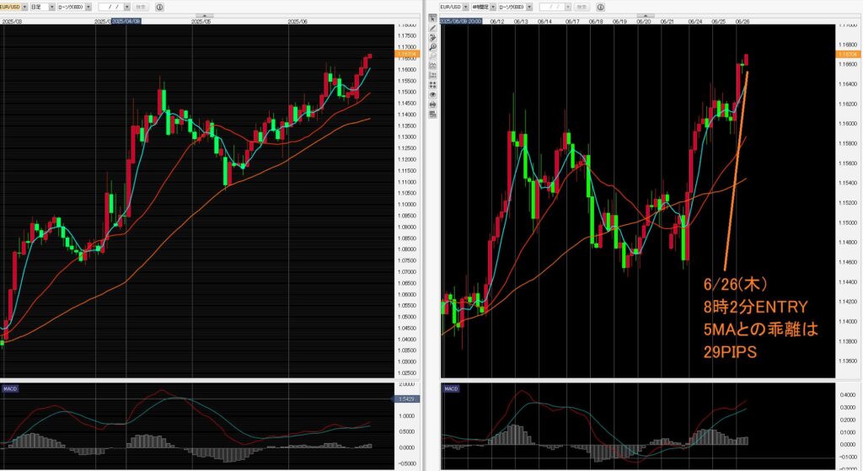Viewport: 863px width, 471px height.
Task: Click the info icon above left chart
Action: click(159, 7)
